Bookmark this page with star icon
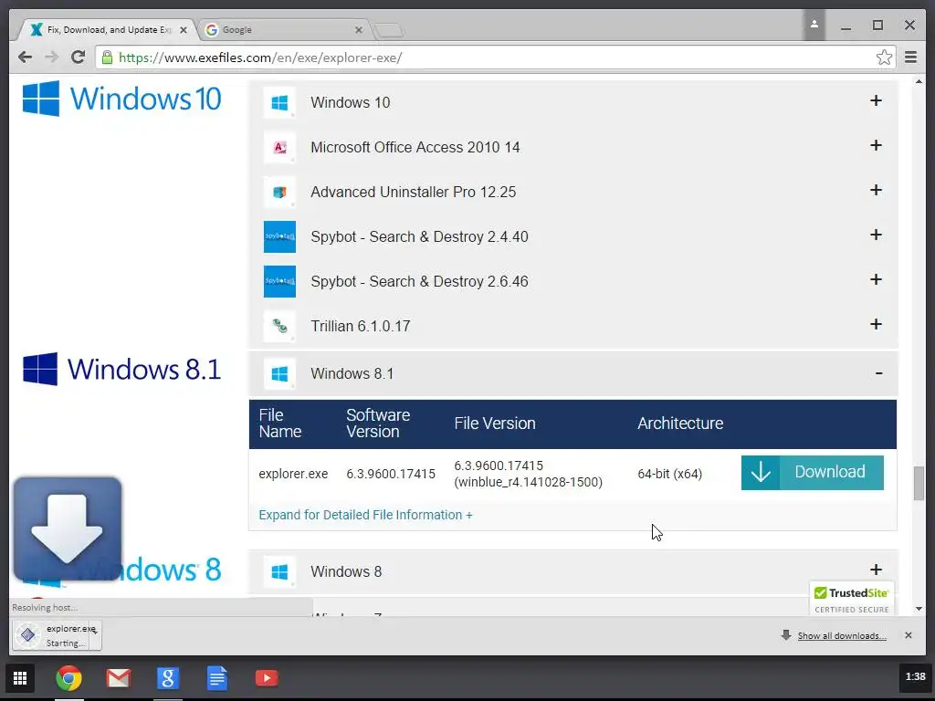The width and height of the screenshot is (935, 701). coord(884,58)
